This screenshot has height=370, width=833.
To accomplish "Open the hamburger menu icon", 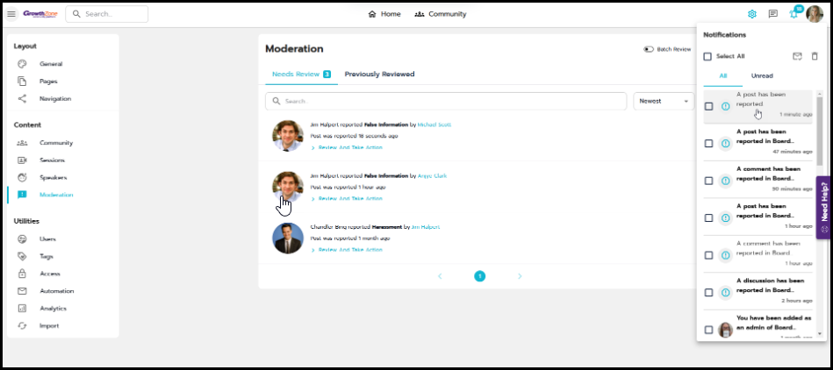I will coord(11,14).
